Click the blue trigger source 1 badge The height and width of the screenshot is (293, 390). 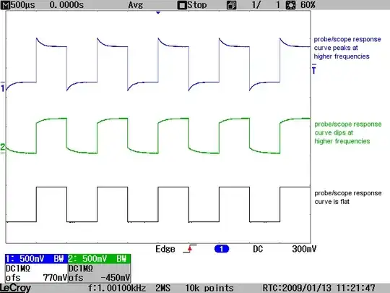pyautogui.click(x=222, y=249)
